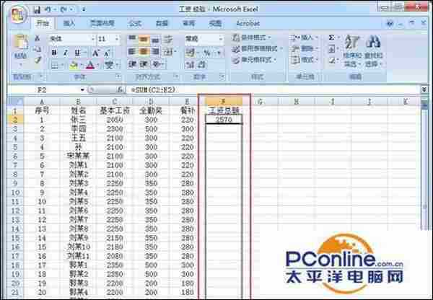This screenshot has width=433, height=300.
Task: Apply Comma Style
Action: [x=219, y=52]
